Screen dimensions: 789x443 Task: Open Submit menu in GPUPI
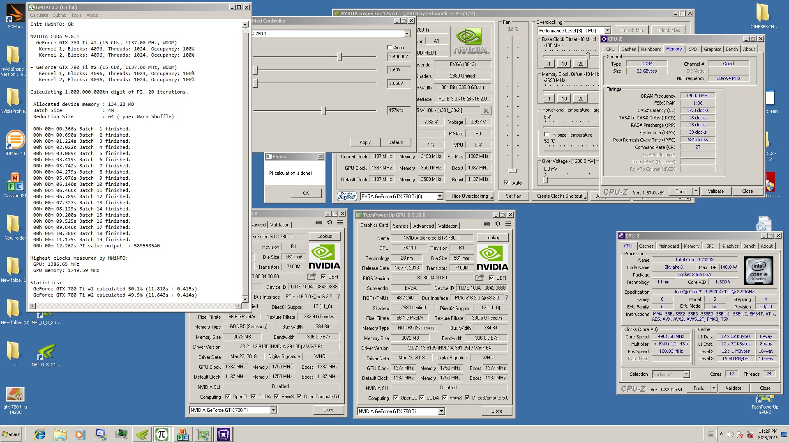click(60, 15)
